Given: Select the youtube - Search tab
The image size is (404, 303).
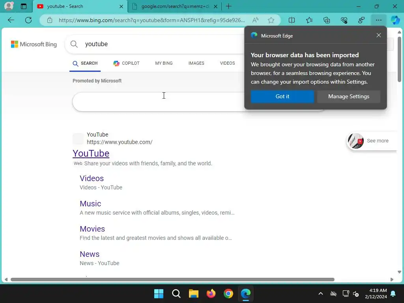Looking at the screenshot, I should tap(80, 6).
